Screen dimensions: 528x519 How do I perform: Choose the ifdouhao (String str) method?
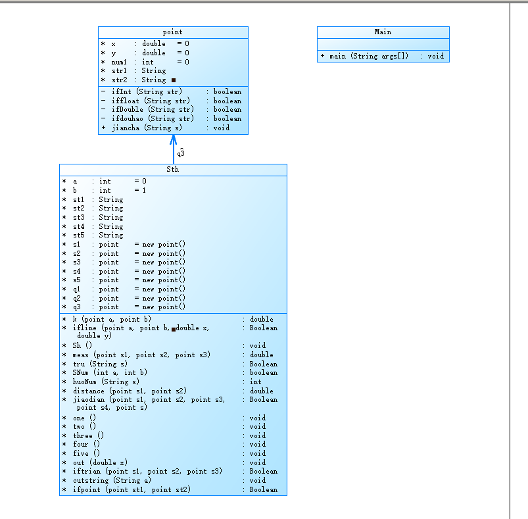(172, 118)
